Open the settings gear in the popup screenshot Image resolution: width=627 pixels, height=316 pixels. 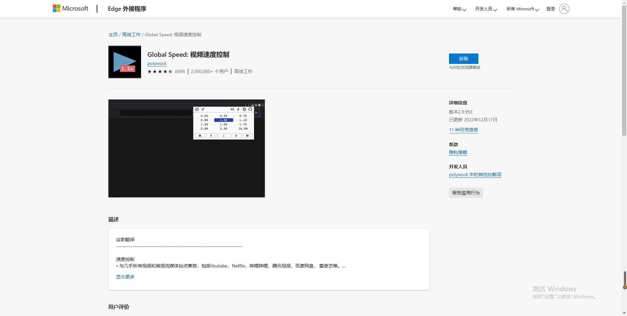245,109
